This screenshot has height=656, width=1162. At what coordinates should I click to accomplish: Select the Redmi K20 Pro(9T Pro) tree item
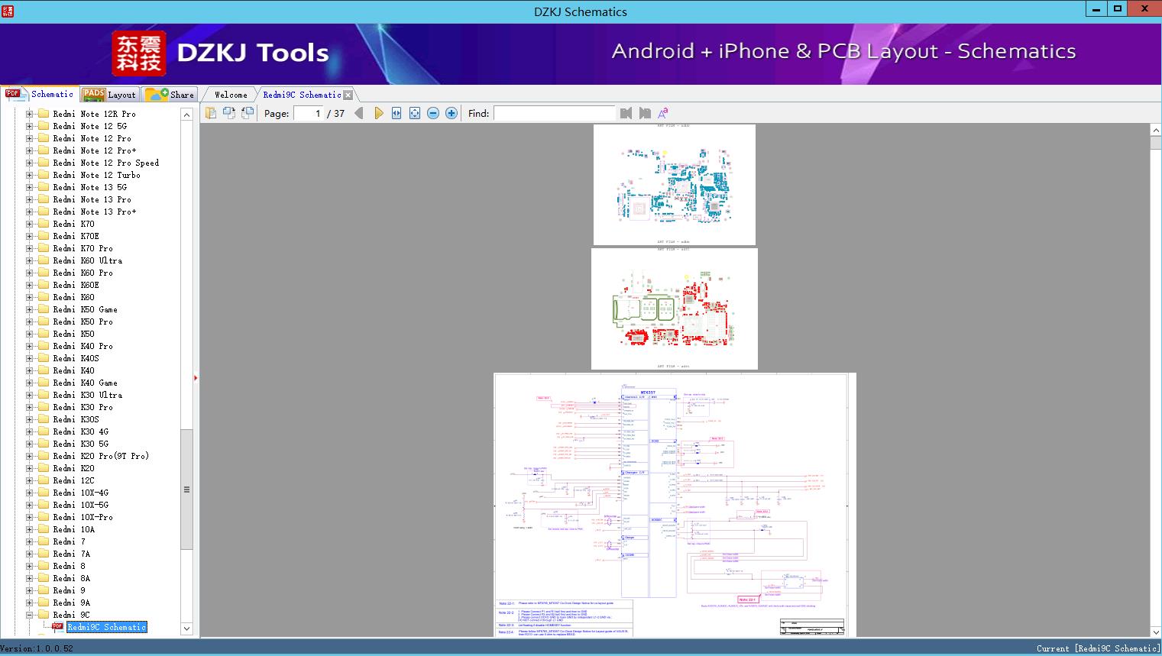click(x=101, y=456)
